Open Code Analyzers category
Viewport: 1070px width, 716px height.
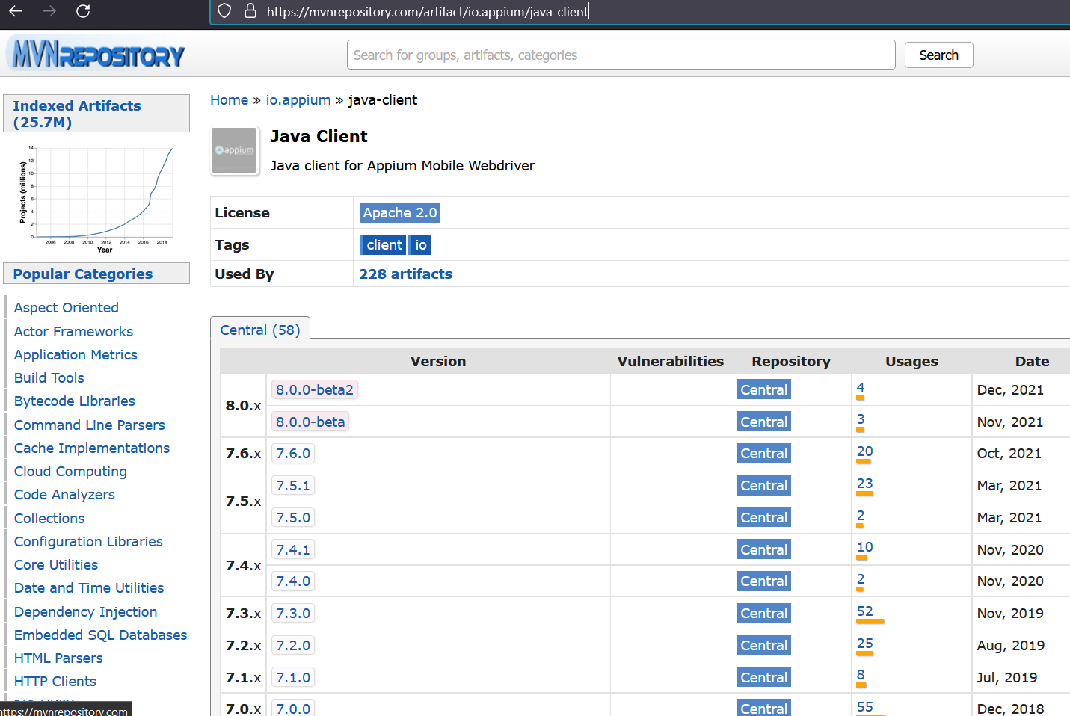coord(64,495)
